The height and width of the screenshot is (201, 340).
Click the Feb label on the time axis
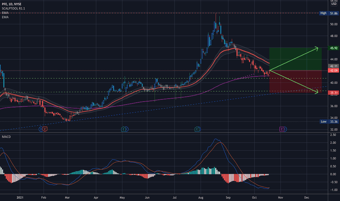43,197
